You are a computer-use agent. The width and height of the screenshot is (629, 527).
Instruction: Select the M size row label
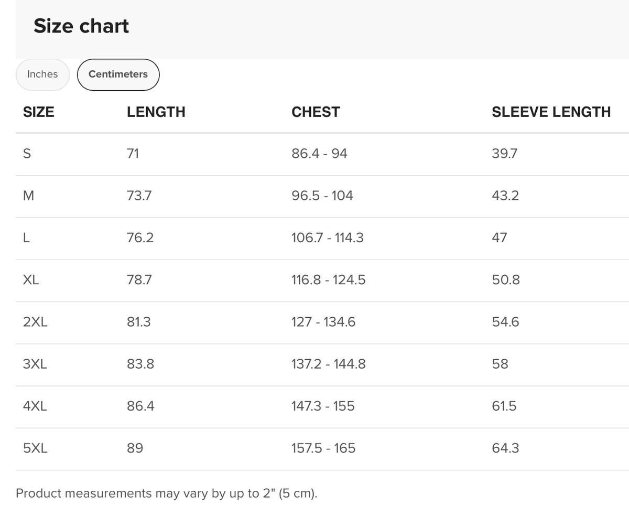pos(28,196)
